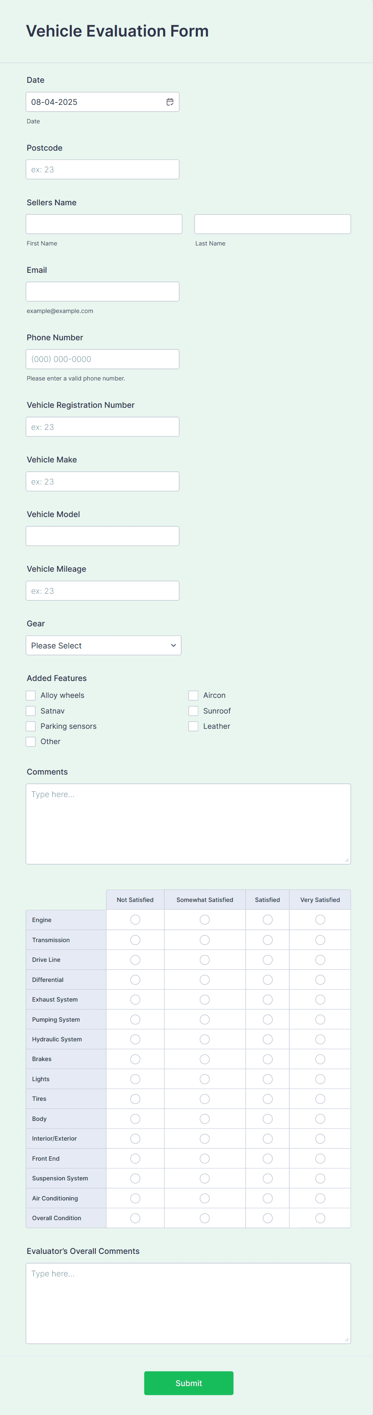Image resolution: width=373 pixels, height=1415 pixels.
Task: Rate Overall Condition as Very Satisfied
Action: point(320,1218)
